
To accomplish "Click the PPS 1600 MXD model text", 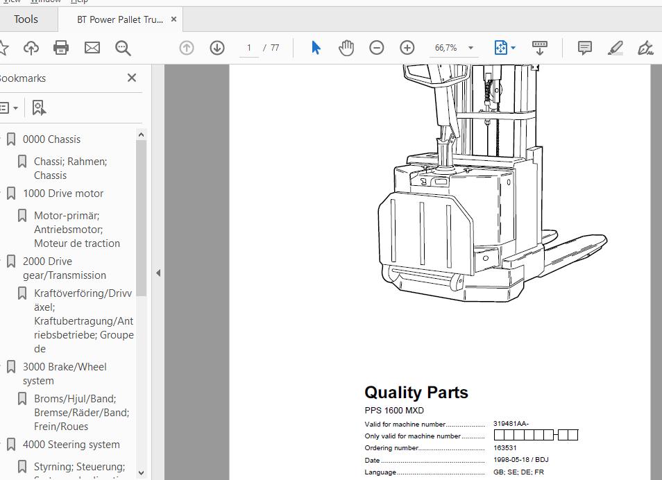I will (394, 411).
